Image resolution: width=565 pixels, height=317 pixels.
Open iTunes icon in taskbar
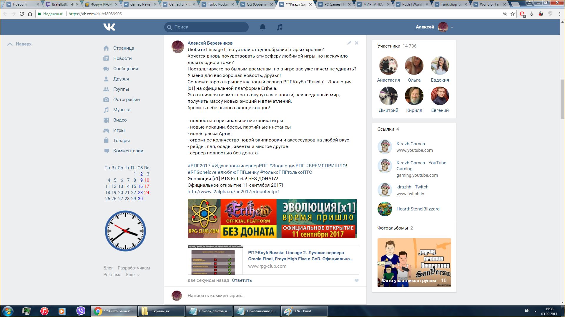[x=44, y=311]
